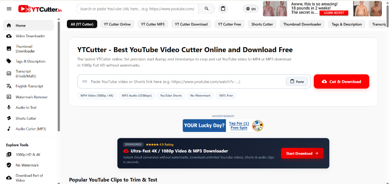Click the Download Part of Video icon
This screenshot has width=389, height=184.
(9, 178)
